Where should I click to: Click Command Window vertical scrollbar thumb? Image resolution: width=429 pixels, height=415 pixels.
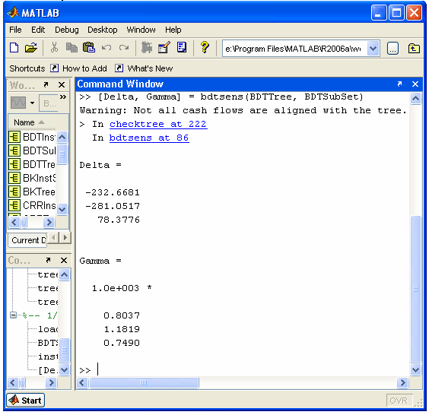click(415, 289)
